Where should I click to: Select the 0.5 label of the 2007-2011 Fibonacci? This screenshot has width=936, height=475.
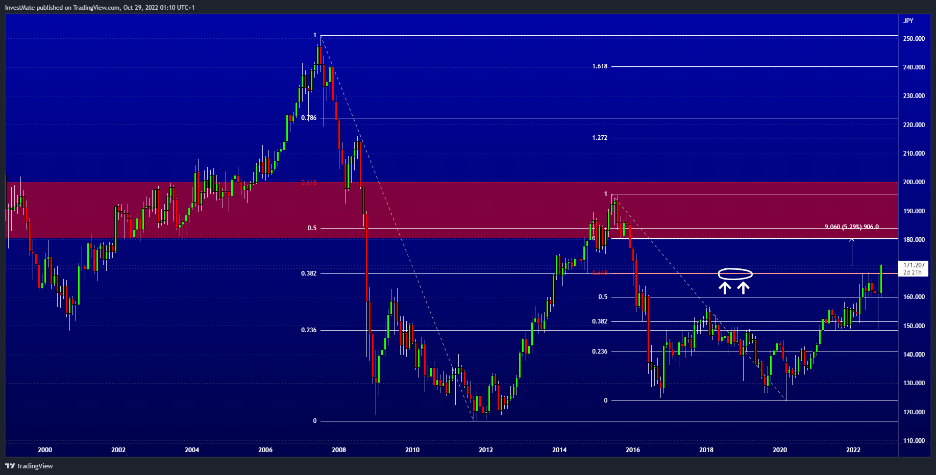312,228
